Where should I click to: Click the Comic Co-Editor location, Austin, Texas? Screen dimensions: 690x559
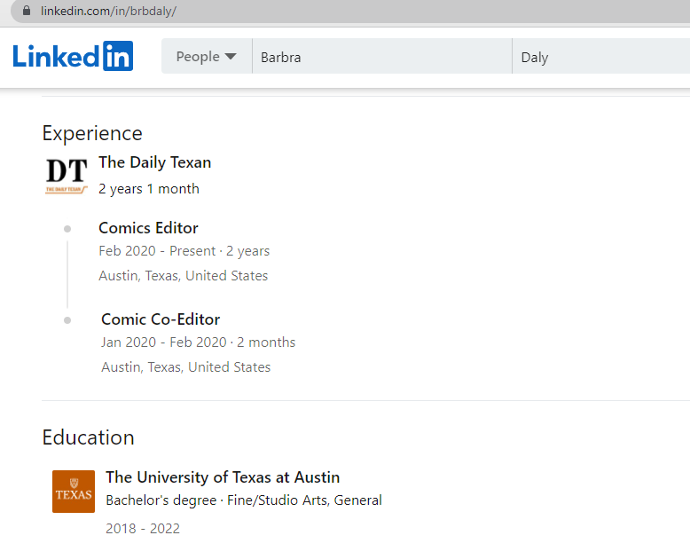pos(185,367)
